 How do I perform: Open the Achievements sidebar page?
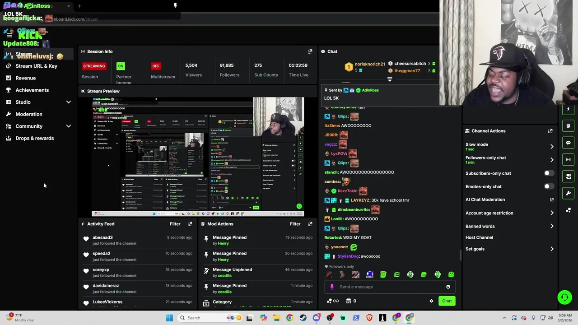(x=32, y=90)
